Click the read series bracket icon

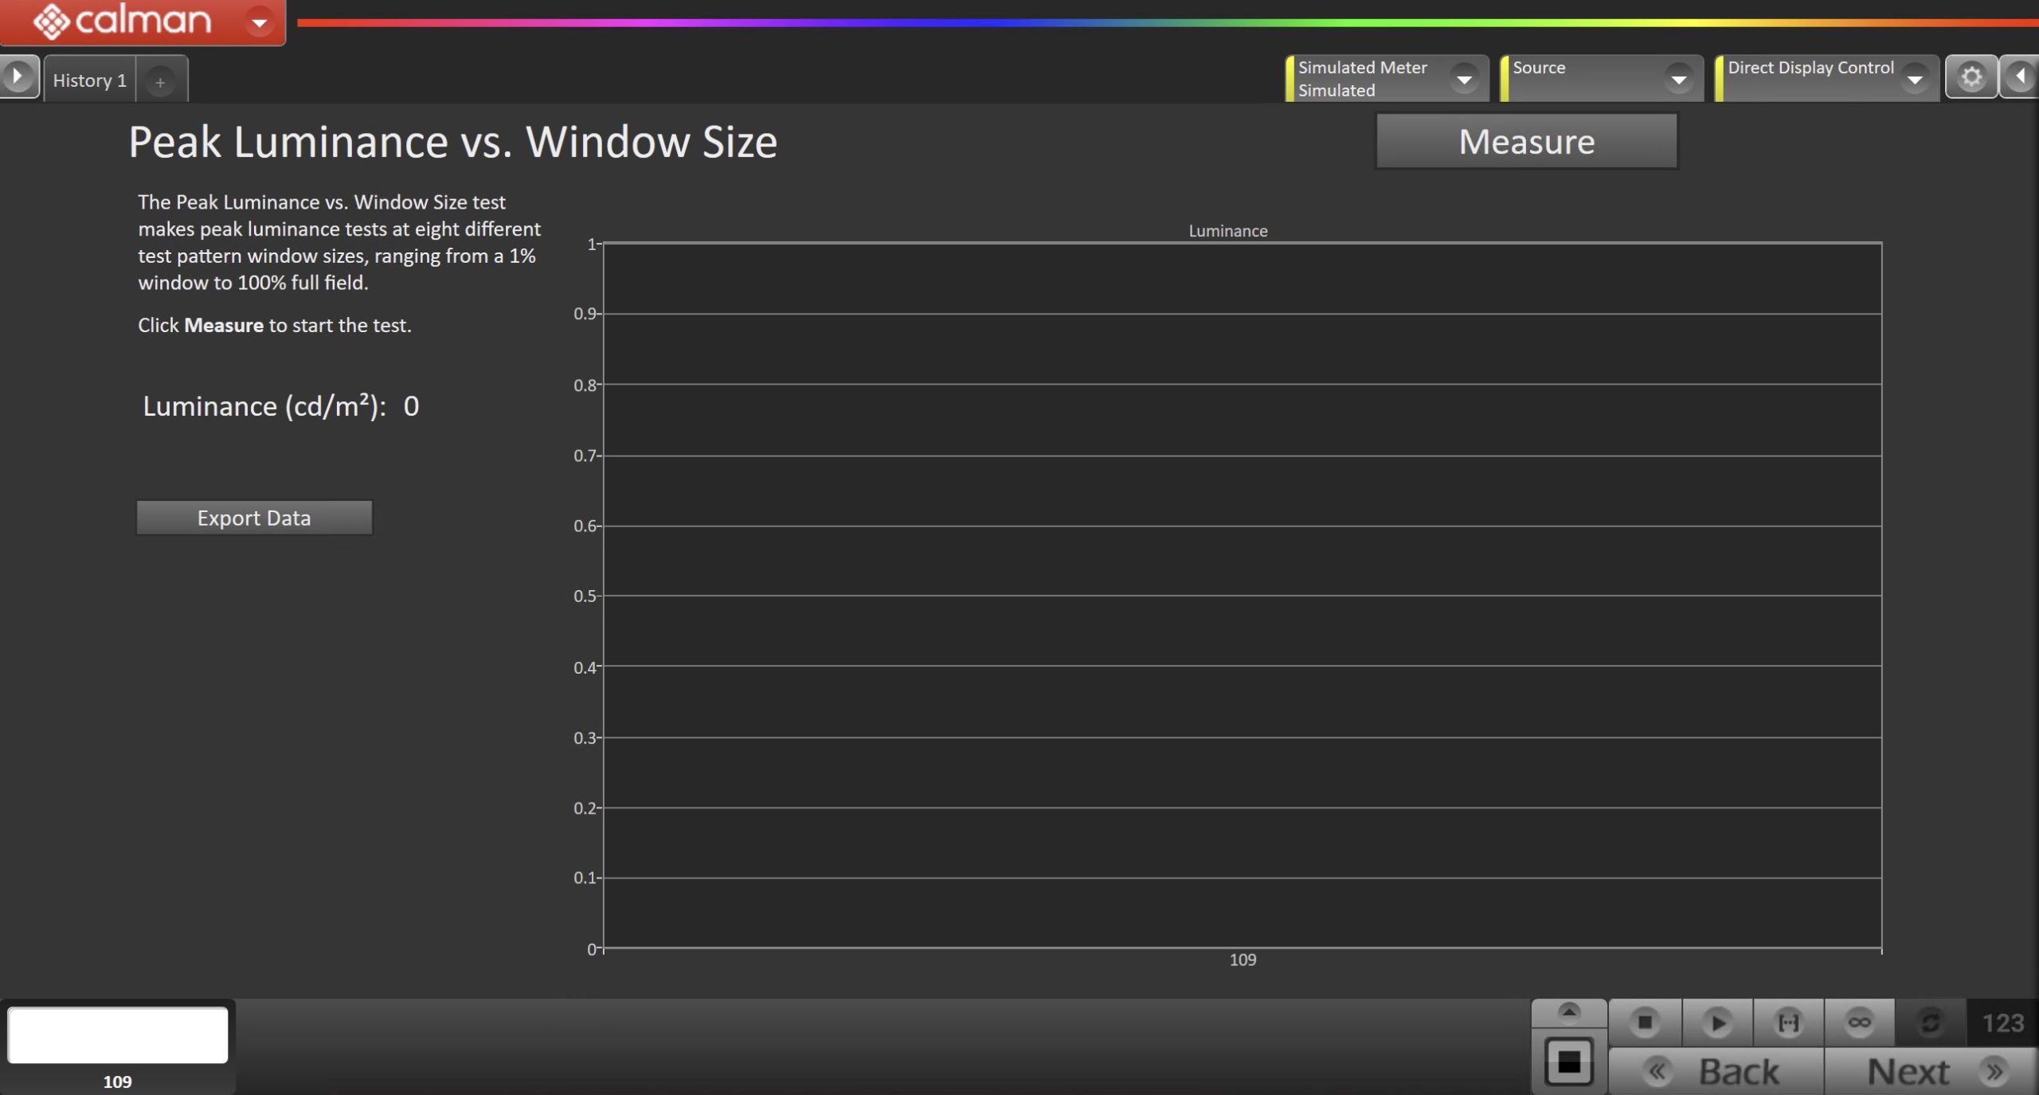point(1788,1023)
